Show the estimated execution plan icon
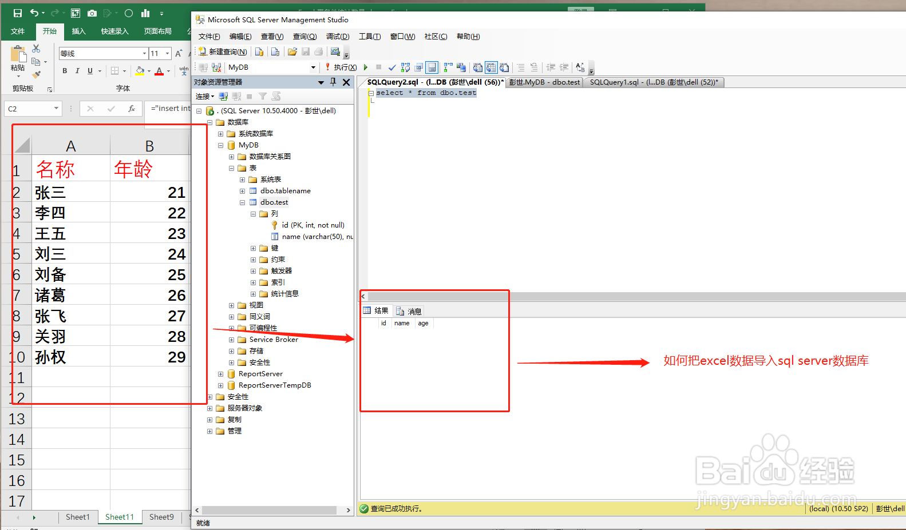 tap(406, 67)
